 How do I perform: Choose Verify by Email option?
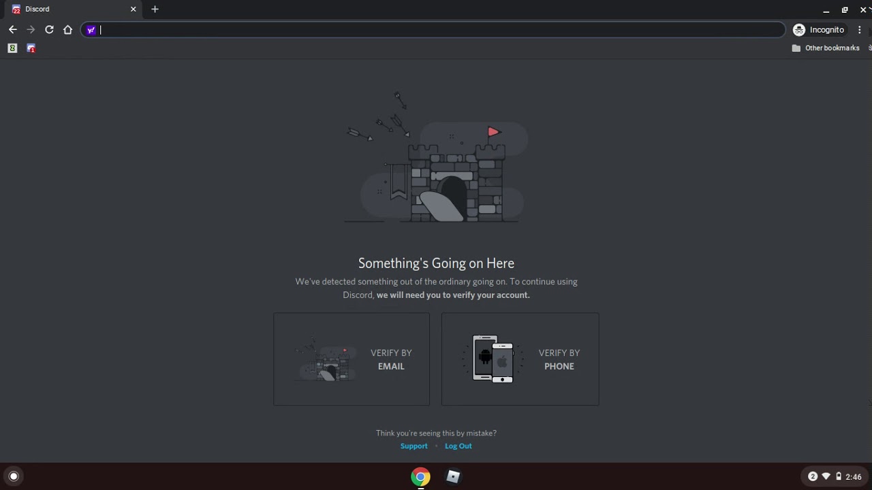tap(352, 359)
